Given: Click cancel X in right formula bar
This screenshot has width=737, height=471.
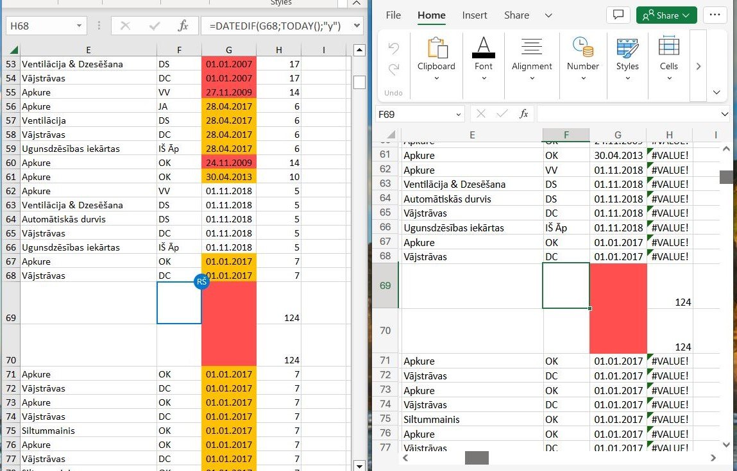Looking at the screenshot, I should [x=480, y=114].
